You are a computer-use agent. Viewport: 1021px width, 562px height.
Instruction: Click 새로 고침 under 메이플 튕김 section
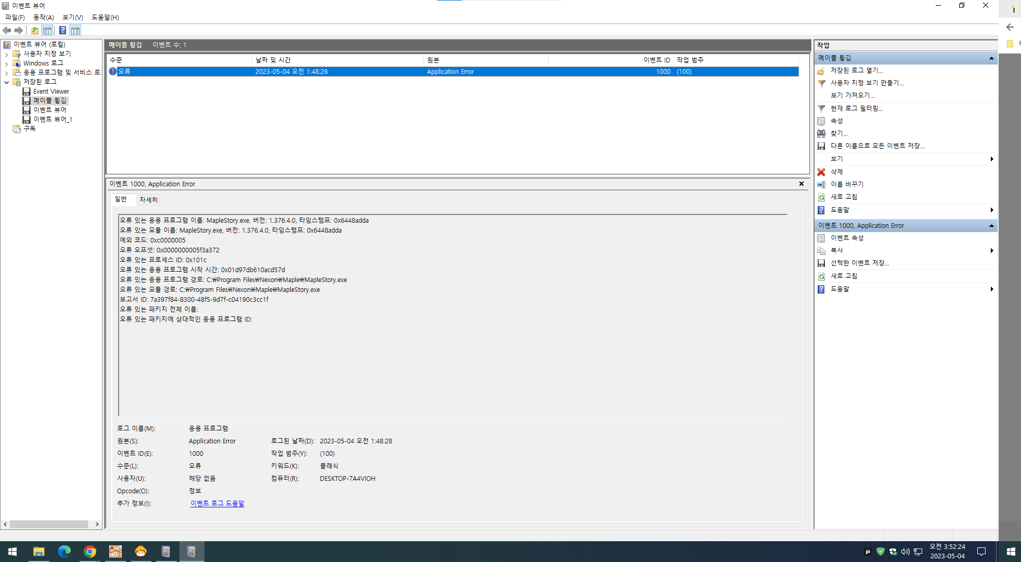click(844, 197)
